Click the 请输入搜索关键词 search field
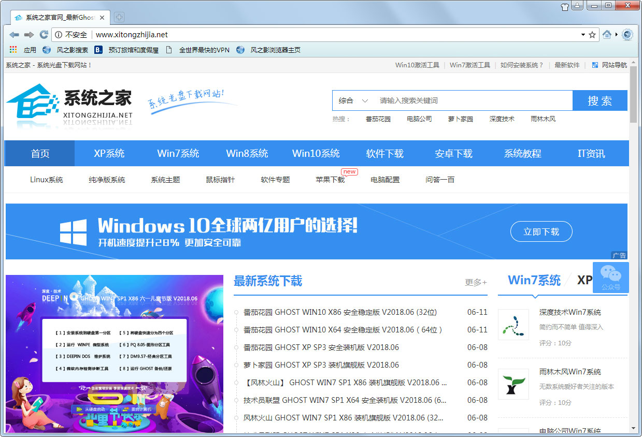 [473, 100]
